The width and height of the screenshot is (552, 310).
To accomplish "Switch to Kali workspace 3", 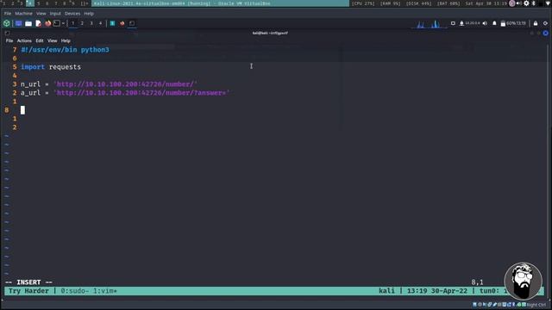I will (91, 23).
